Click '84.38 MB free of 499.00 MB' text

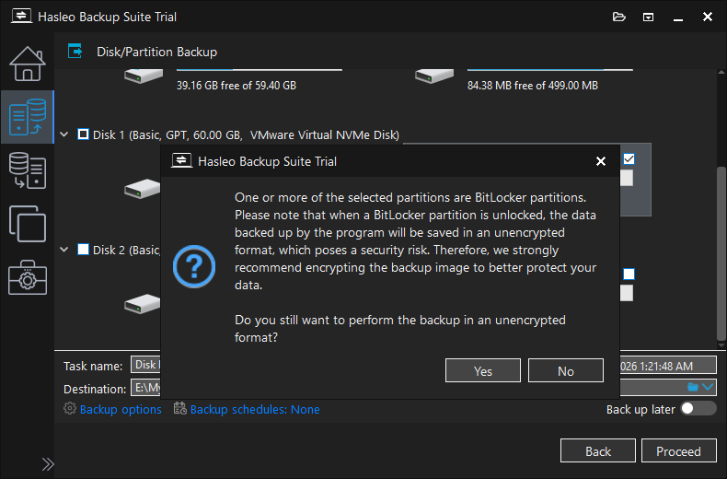(x=532, y=86)
